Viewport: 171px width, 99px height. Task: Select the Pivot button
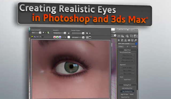121,47
